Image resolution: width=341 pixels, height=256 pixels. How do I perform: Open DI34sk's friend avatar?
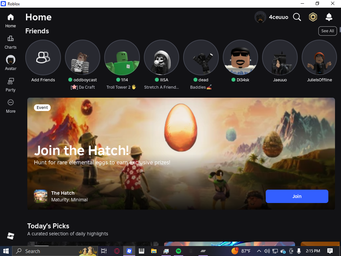(240, 57)
